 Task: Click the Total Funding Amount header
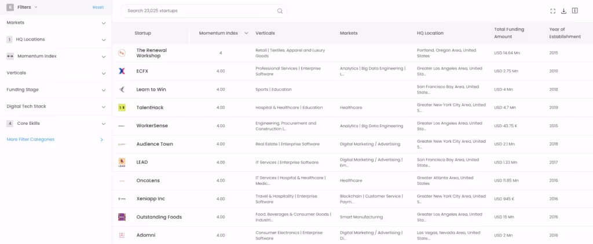tap(508, 33)
